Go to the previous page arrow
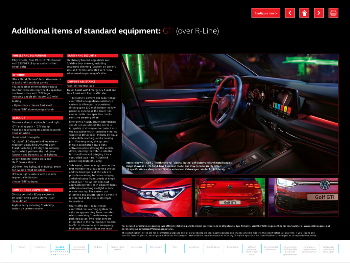Screen dimensions: 350x263 290,13
